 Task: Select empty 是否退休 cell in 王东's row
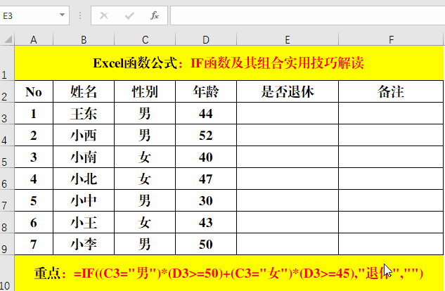(288, 113)
